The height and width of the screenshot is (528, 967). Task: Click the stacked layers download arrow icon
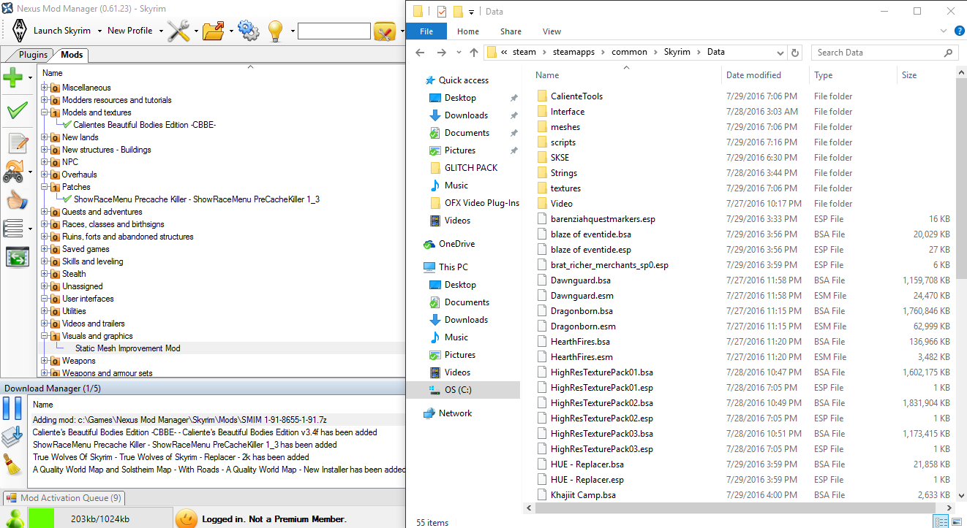pyautogui.click(x=12, y=436)
